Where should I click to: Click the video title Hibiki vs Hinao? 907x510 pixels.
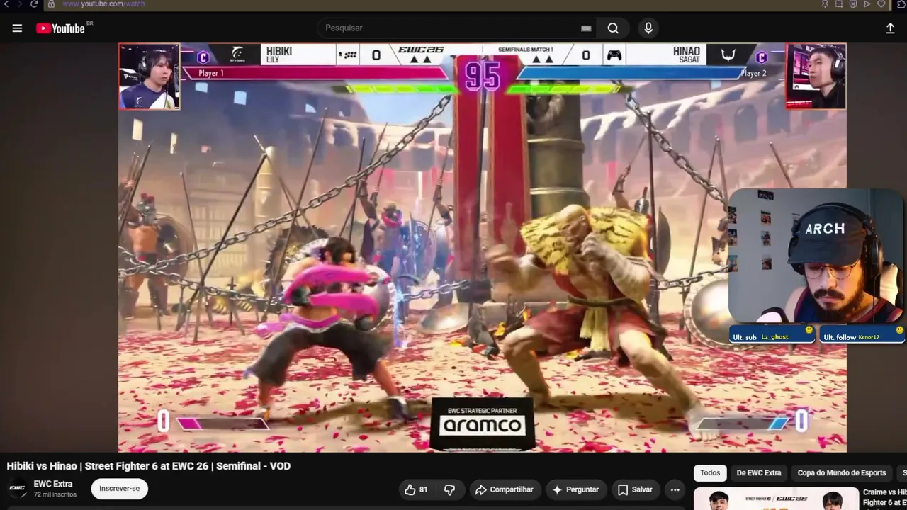[x=149, y=466]
